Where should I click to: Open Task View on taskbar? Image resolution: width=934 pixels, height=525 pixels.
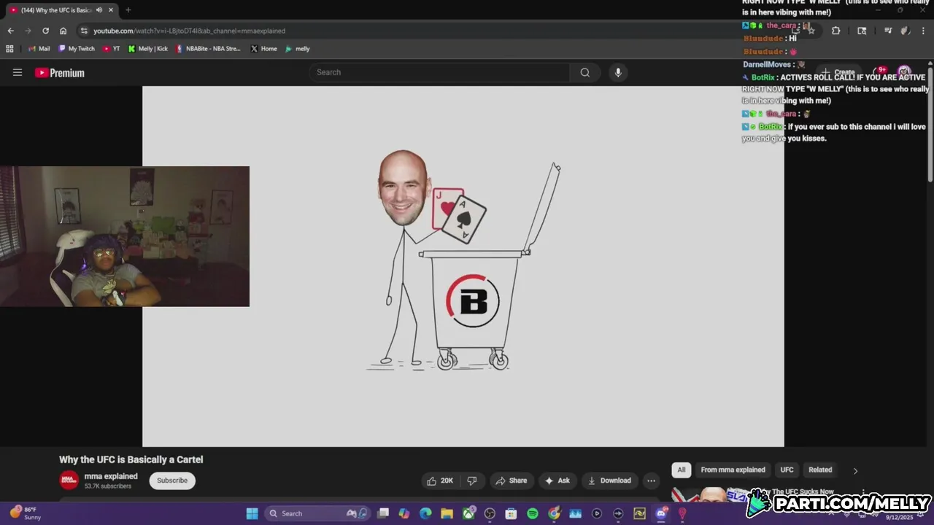tap(383, 513)
